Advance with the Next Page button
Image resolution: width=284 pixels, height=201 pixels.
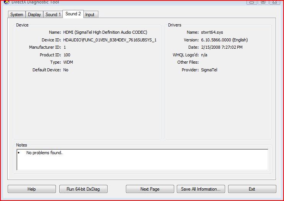coord(150,189)
